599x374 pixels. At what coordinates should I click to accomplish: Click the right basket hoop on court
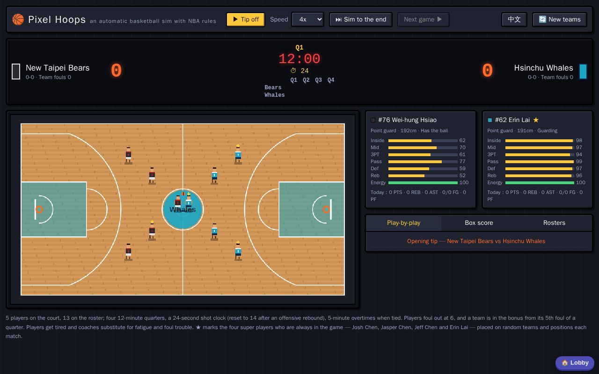pos(326,209)
